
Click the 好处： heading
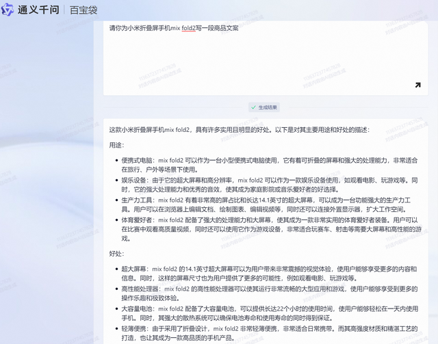point(116,254)
